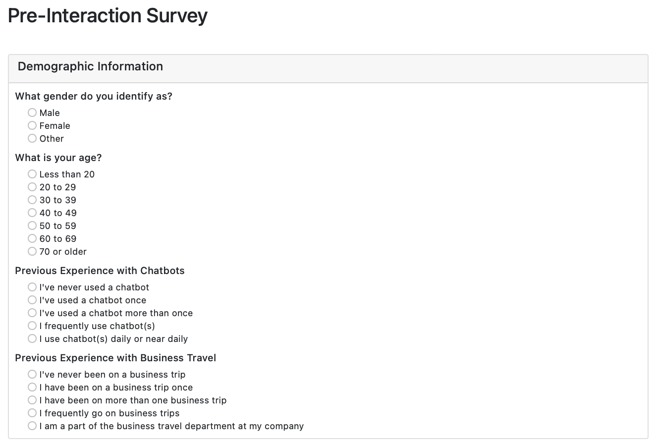The image size is (658, 448).
Task: Select I frequently go on business trips
Action: [32, 413]
